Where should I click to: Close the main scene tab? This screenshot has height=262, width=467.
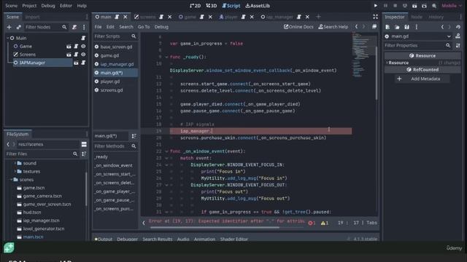click(x=125, y=17)
